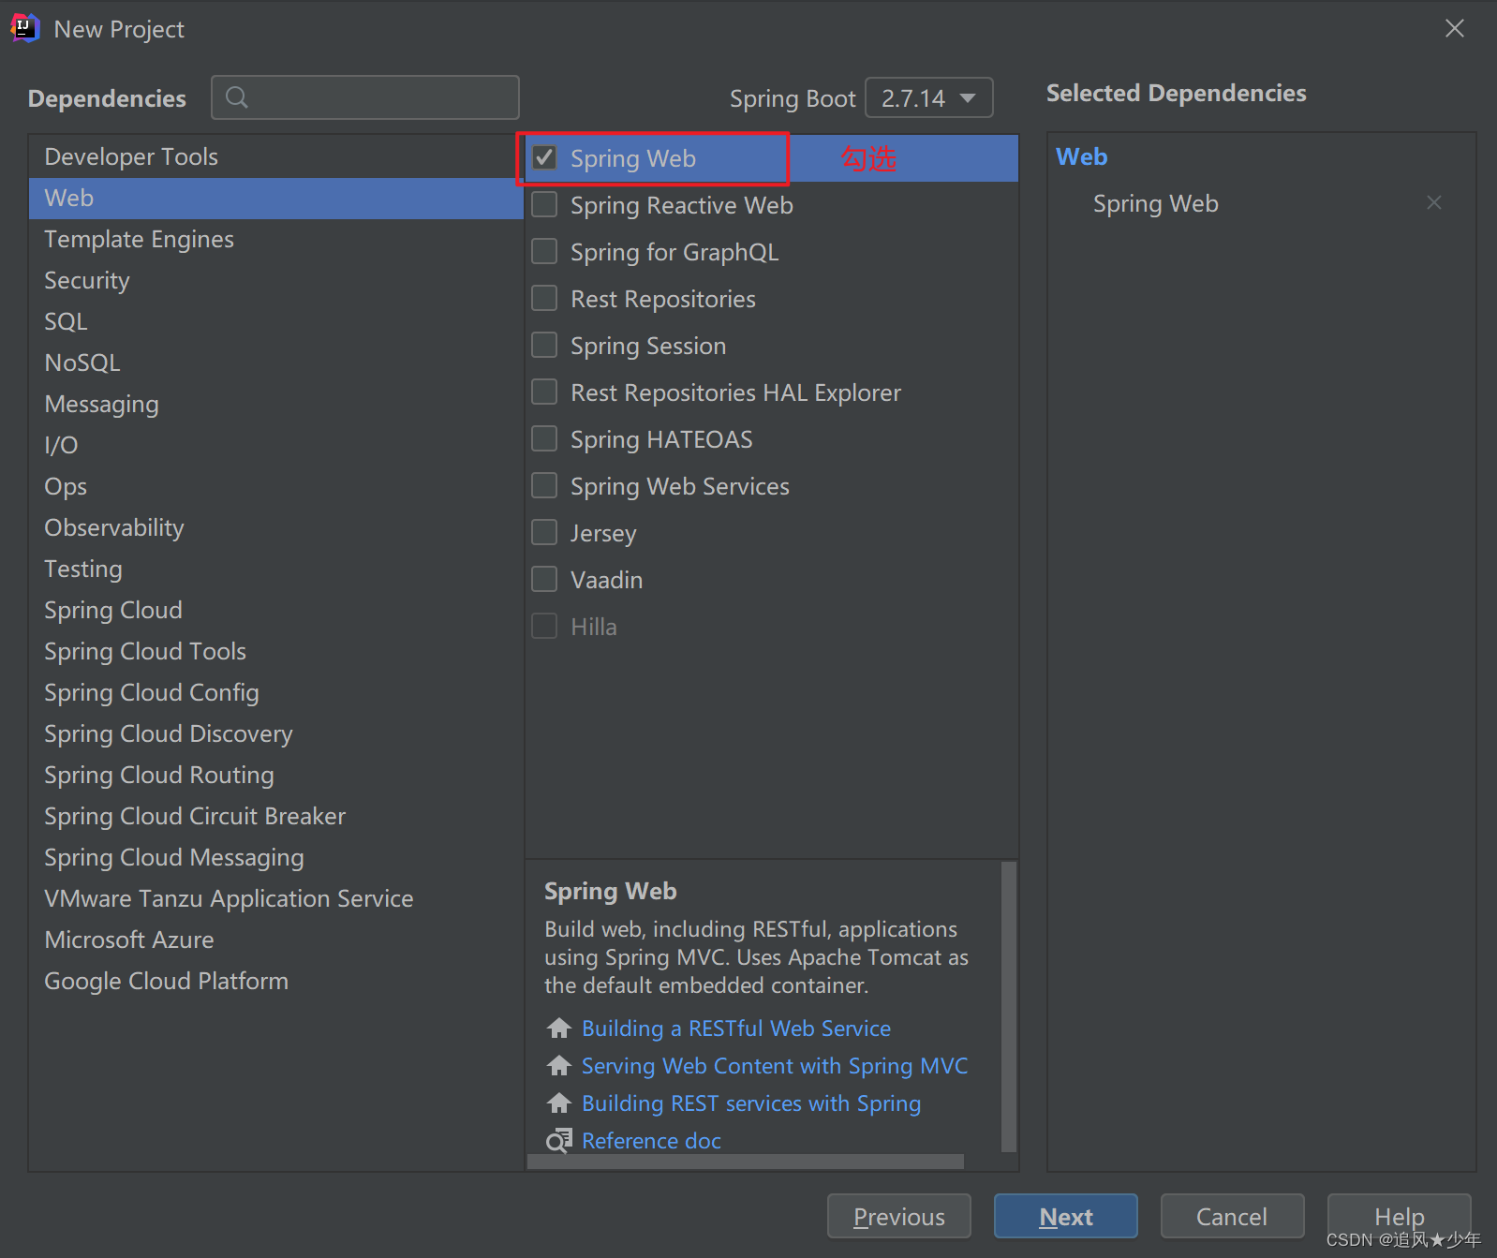Uncheck the Spring Web checkbox

[544, 157]
